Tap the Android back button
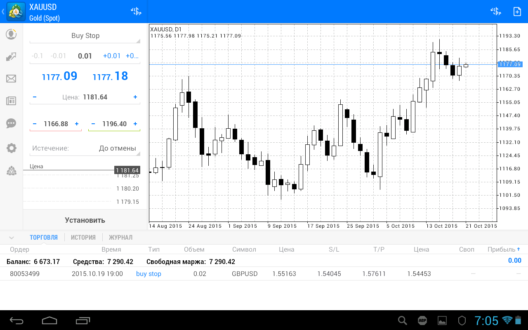 point(17,321)
